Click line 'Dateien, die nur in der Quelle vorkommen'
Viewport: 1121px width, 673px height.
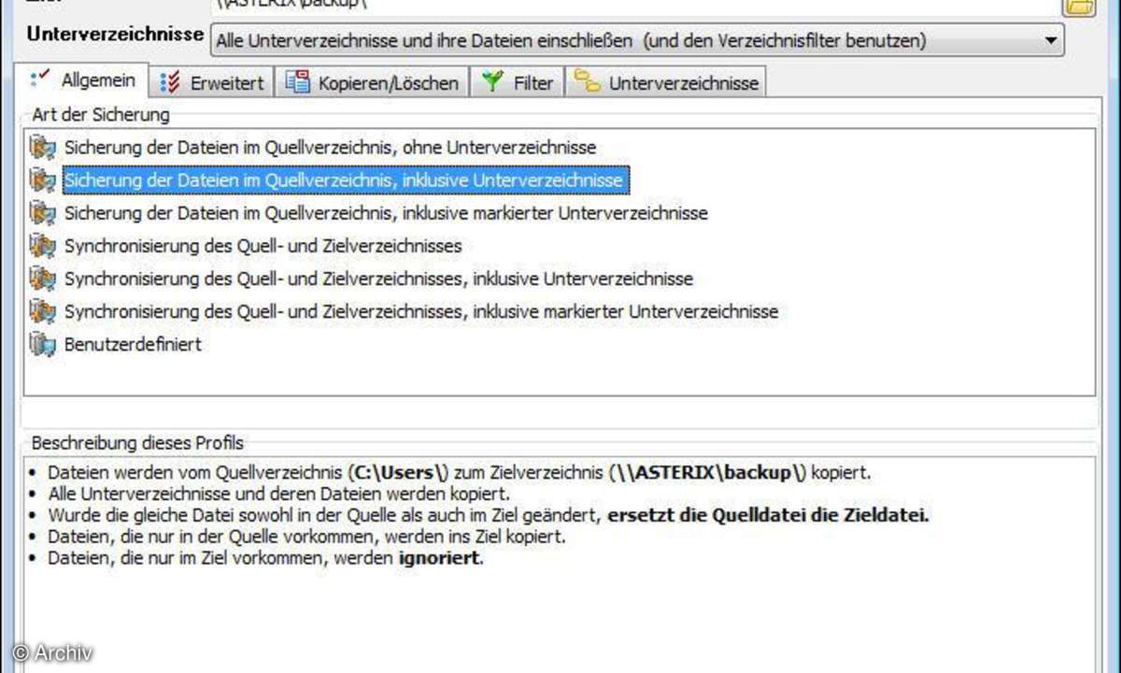306,537
